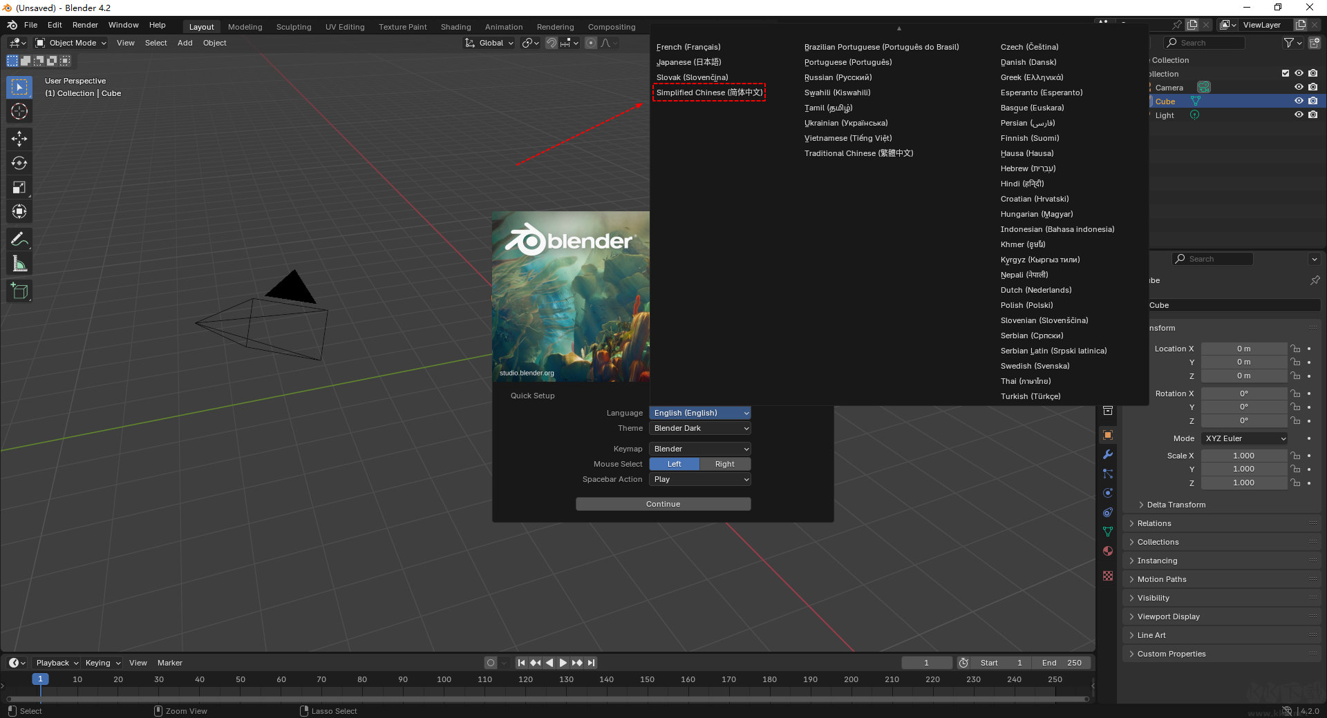Image resolution: width=1327 pixels, height=718 pixels.
Task: Set Mouse Select to Right
Action: 725,464
